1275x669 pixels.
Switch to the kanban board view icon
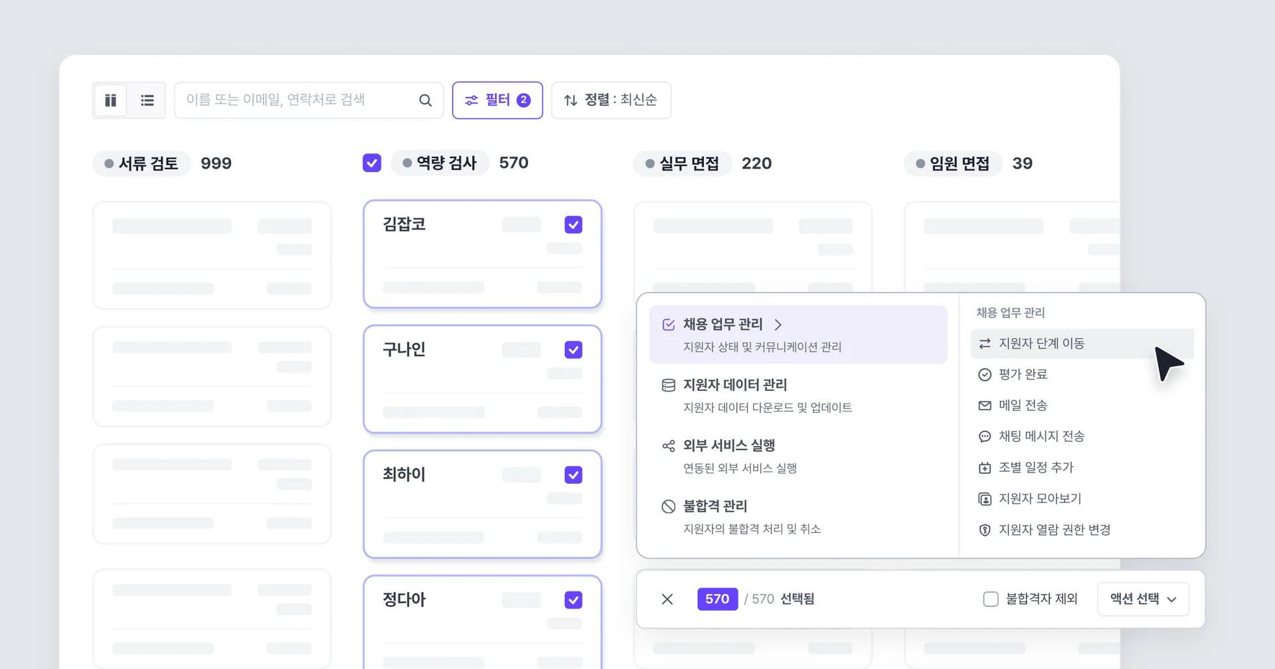pyautogui.click(x=110, y=100)
